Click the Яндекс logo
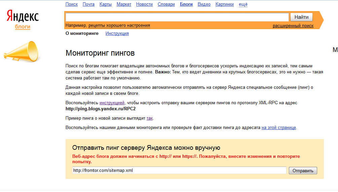The width and height of the screenshot is (338, 192). 23,16
